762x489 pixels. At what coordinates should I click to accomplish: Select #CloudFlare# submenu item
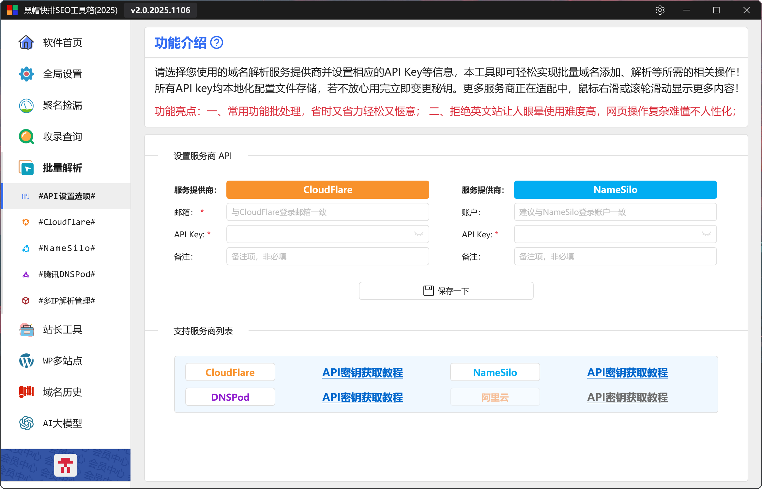67,222
